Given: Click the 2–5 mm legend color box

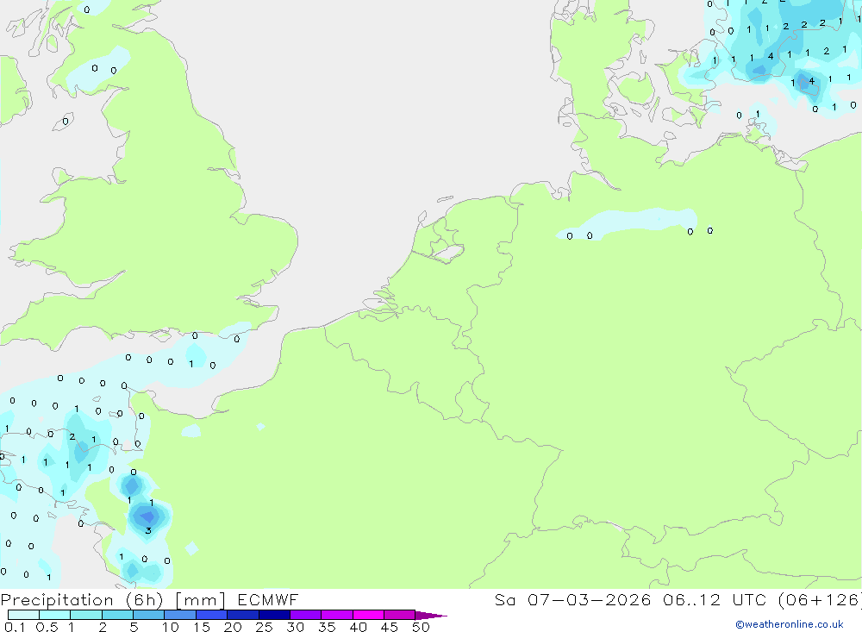Looking at the screenshot, I should coord(117,615).
